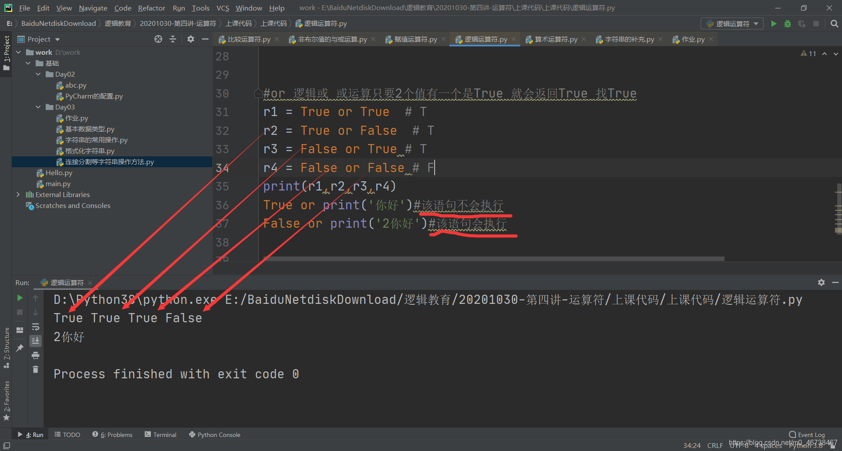Collapse the work root folder
This screenshot has width=842, height=451.
(x=18, y=52)
